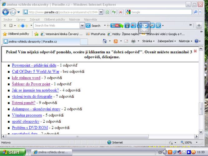Open a new blank tab

[x=84, y=41]
